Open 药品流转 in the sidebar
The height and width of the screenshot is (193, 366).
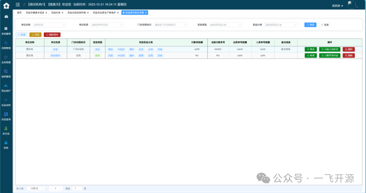(6, 102)
